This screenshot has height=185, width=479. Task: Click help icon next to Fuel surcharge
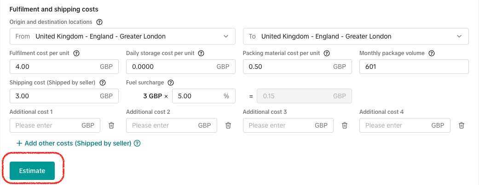pos(171,83)
